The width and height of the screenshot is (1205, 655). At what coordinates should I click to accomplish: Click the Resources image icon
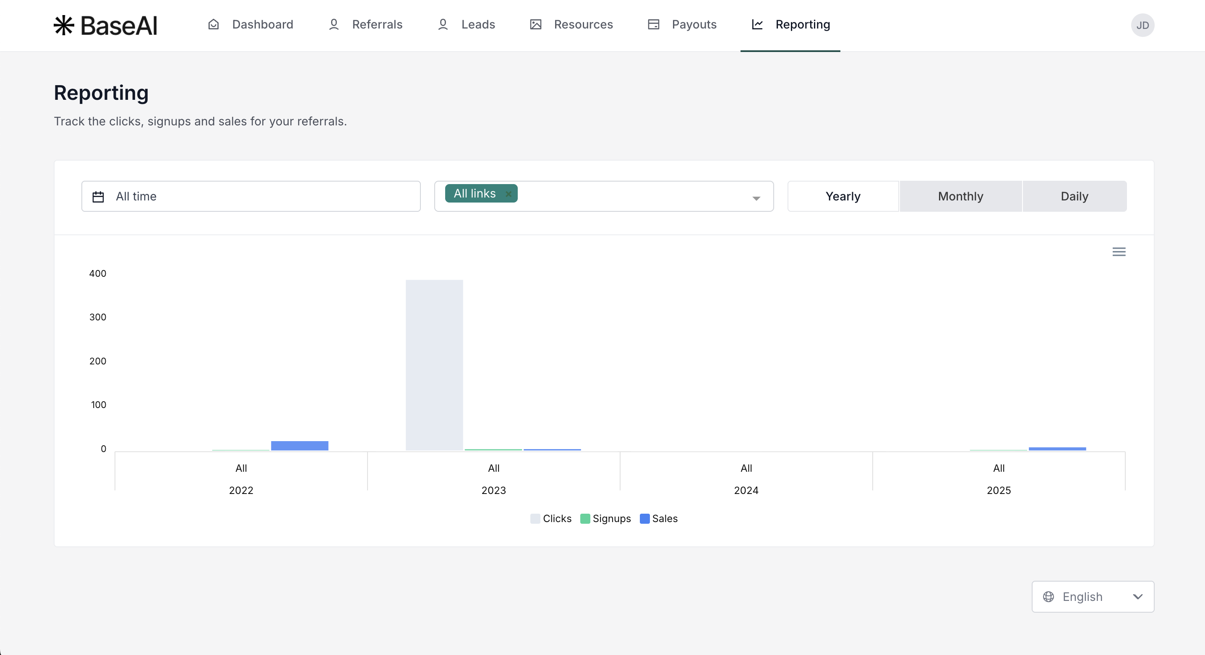(x=536, y=24)
